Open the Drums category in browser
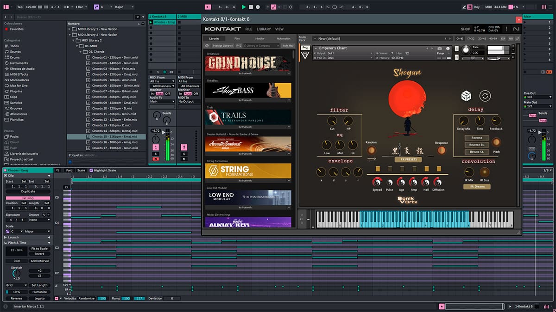Image resolution: width=556 pixels, height=312 pixels. point(15,57)
